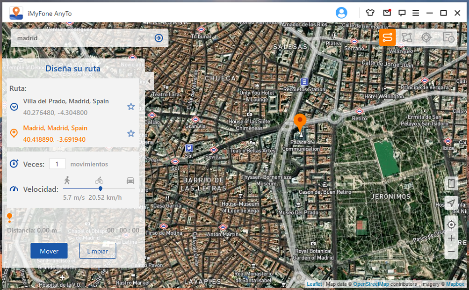Open the Leaflet attribution link
The image size is (469, 290).
[314, 284]
